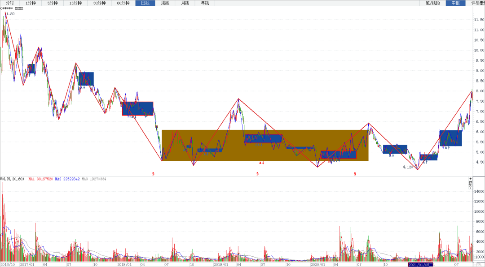485x267 pixels.
Task: Toggle the 笔/线段 overlay button
Action: click(432, 3)
